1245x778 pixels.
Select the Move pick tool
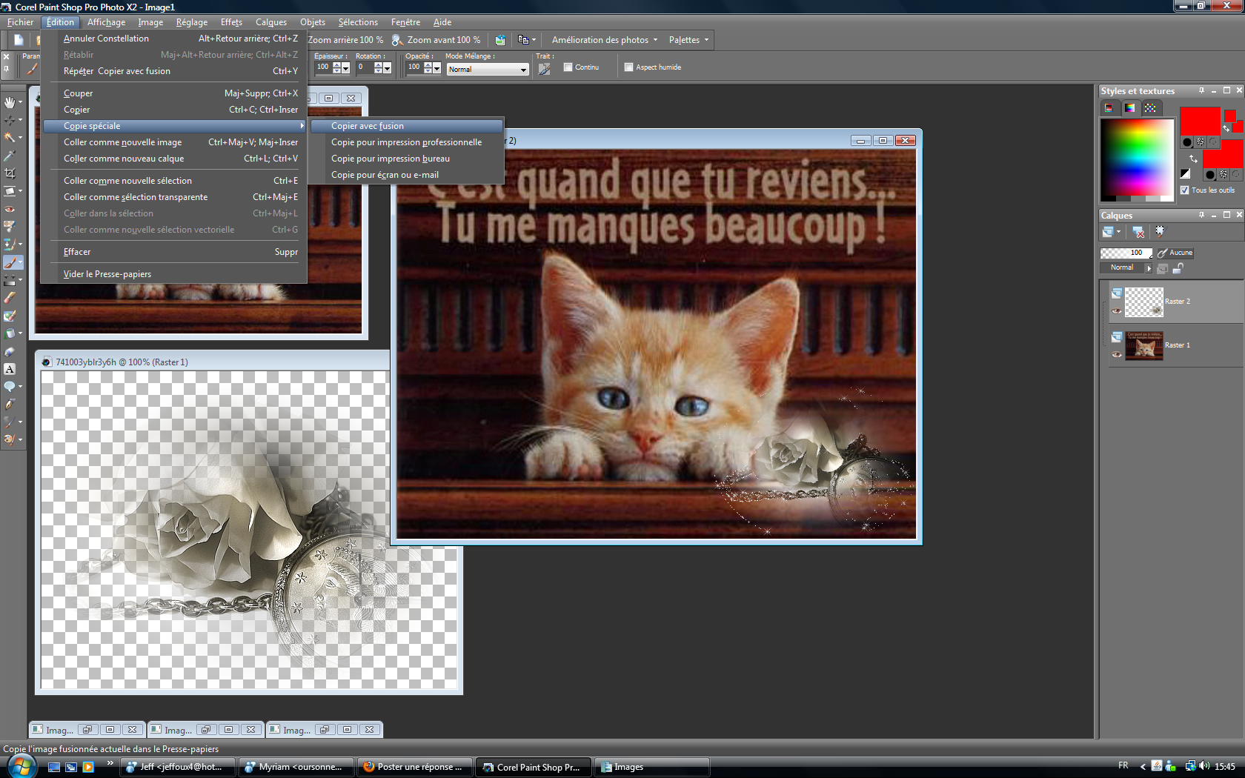pyautogui.click(x=10, y=120)
